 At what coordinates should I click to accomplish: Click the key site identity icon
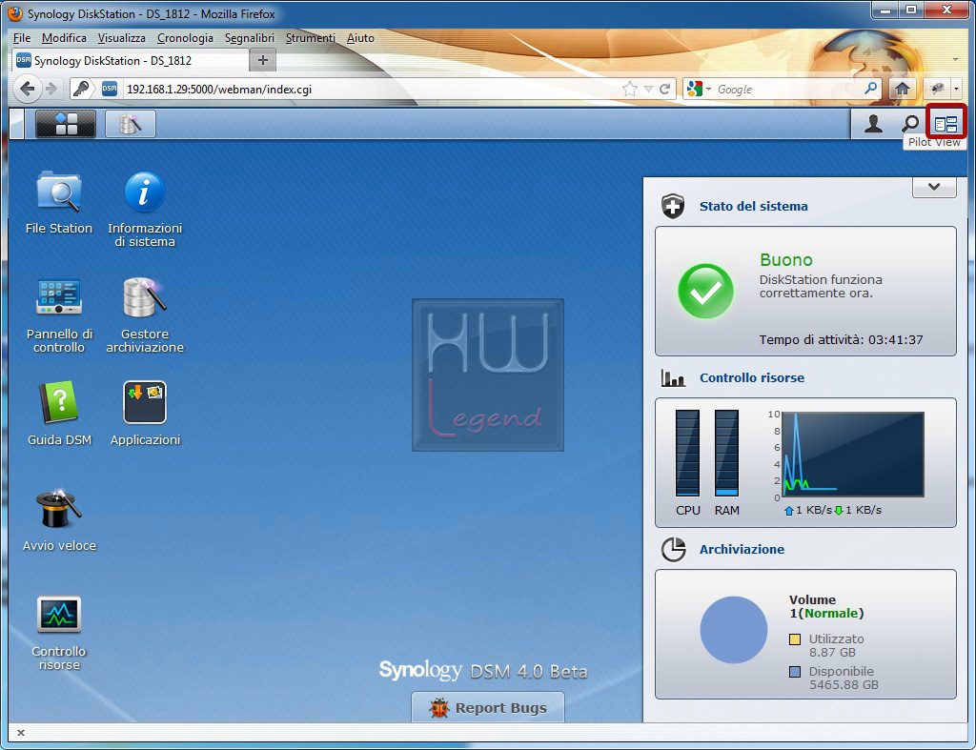tap(81, 89)
